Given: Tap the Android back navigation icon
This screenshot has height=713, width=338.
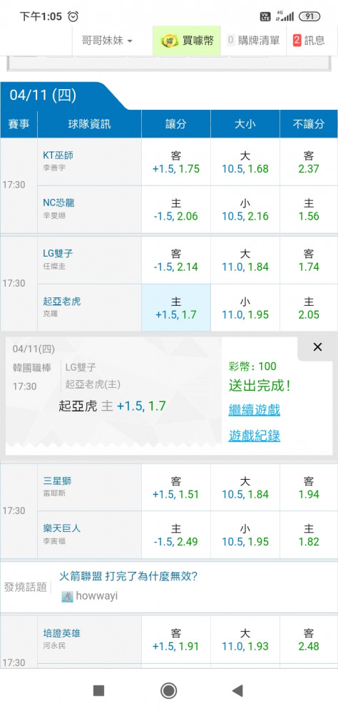Looking at the screenshot, I should tap(237, 691).
